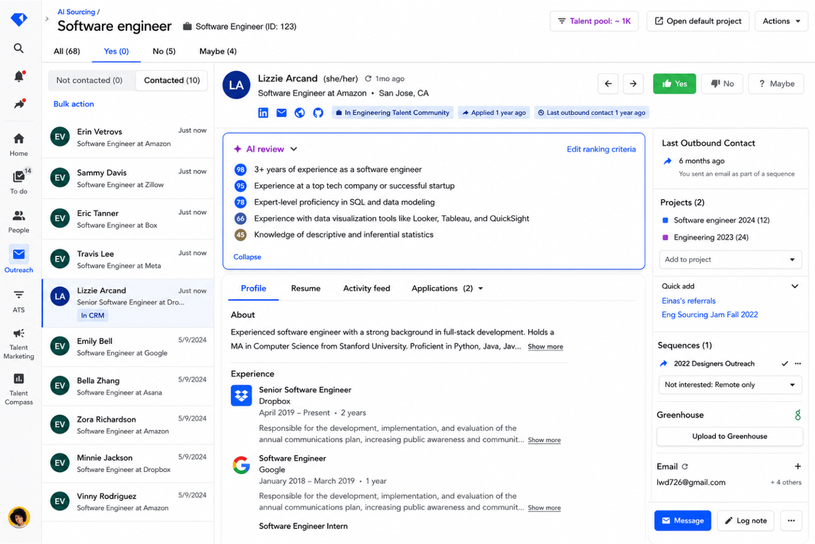Change Not interested: Remote only status dropdown
The width and height of the screenshot is (815, 544).
(730, 385)
